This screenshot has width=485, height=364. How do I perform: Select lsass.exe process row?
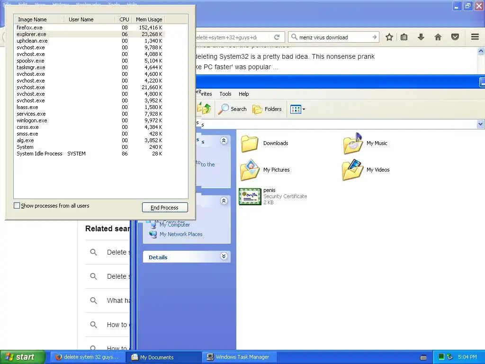[x=90, y=107]
